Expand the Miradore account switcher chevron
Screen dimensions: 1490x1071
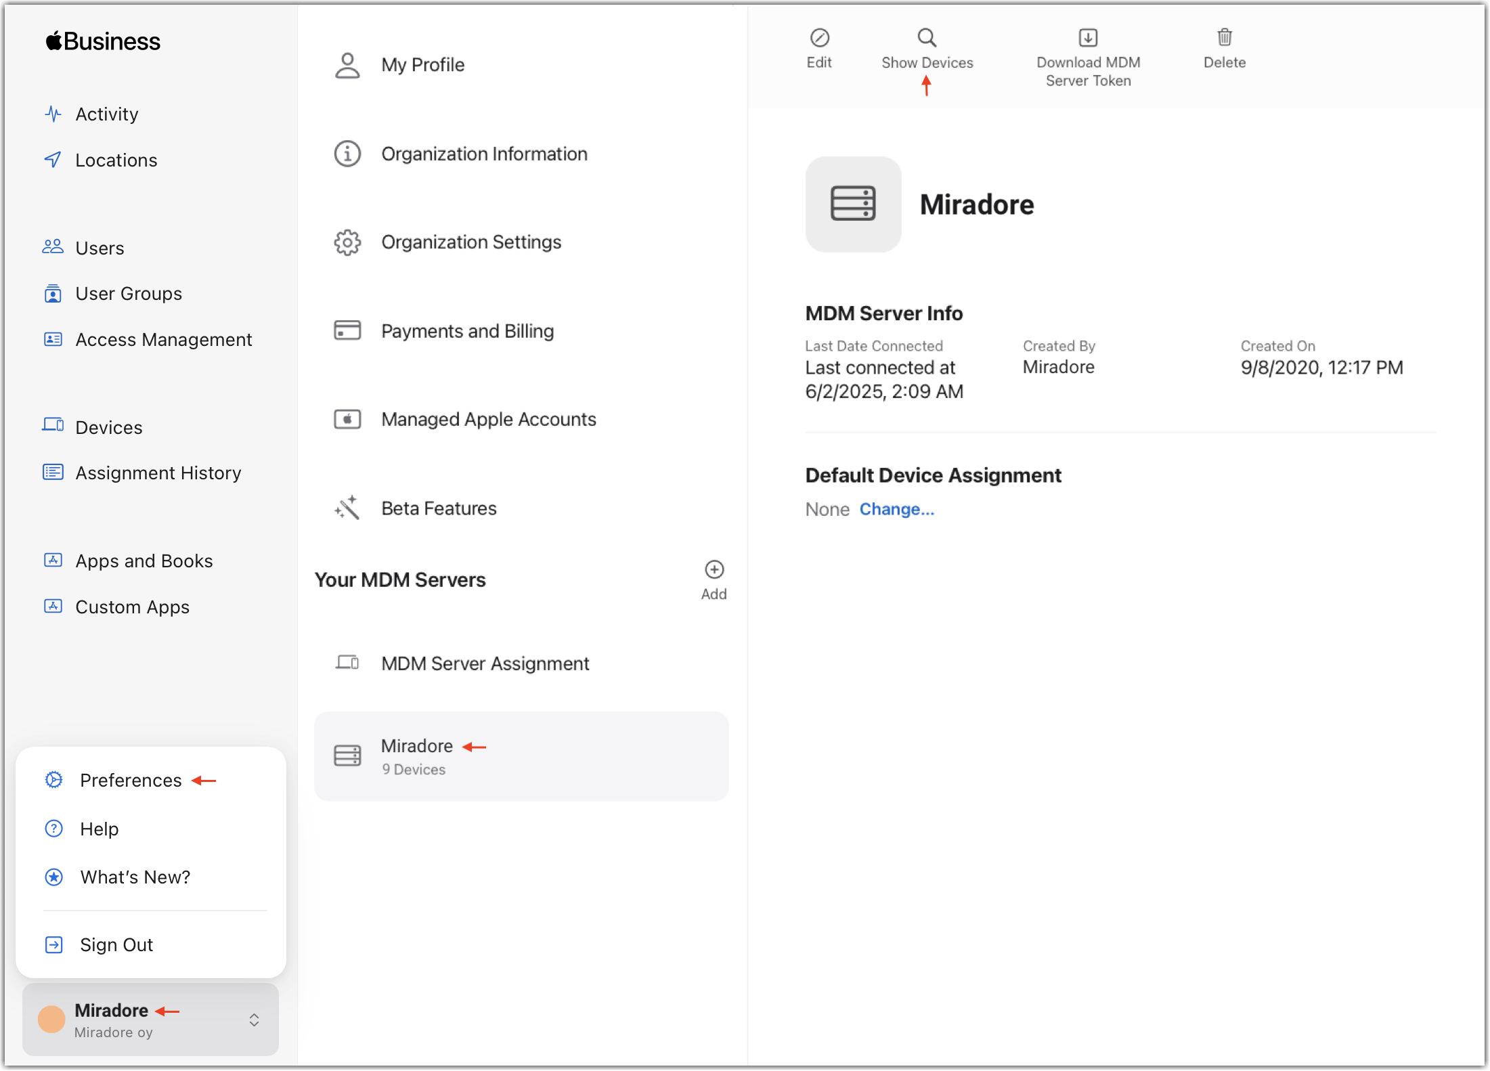(x=254, y=1020)
